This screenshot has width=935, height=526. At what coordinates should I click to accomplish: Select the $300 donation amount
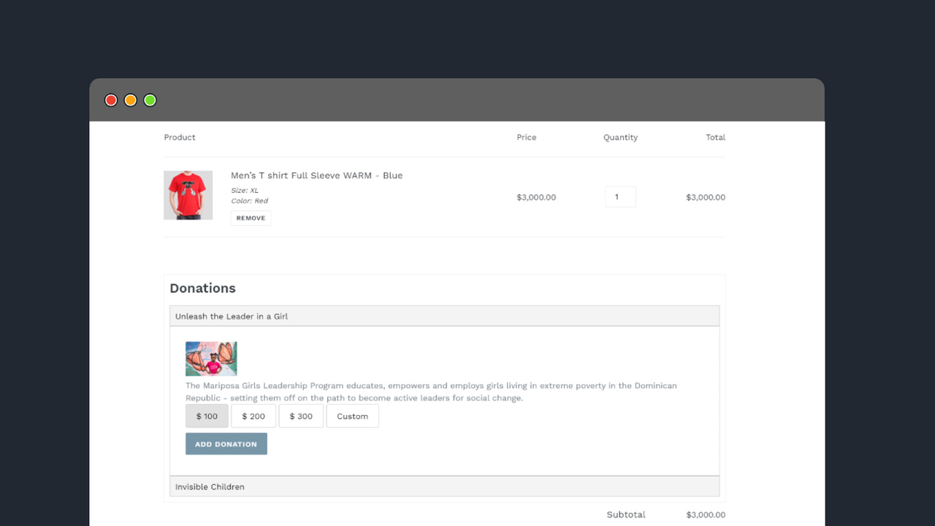(301, 416)
